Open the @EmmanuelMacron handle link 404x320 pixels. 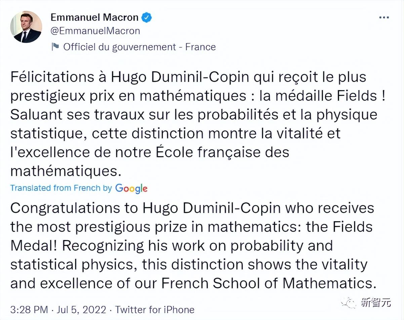click(95, 31)
